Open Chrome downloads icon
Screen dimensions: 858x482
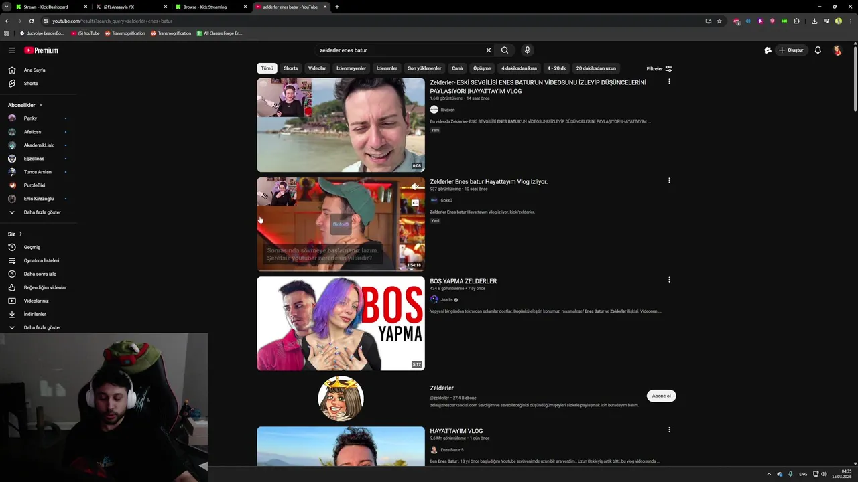[x=814, y=21]
